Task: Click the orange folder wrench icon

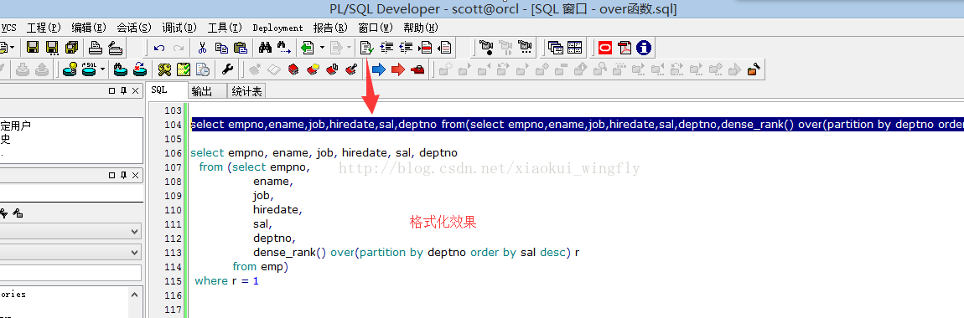Action: 754,69
